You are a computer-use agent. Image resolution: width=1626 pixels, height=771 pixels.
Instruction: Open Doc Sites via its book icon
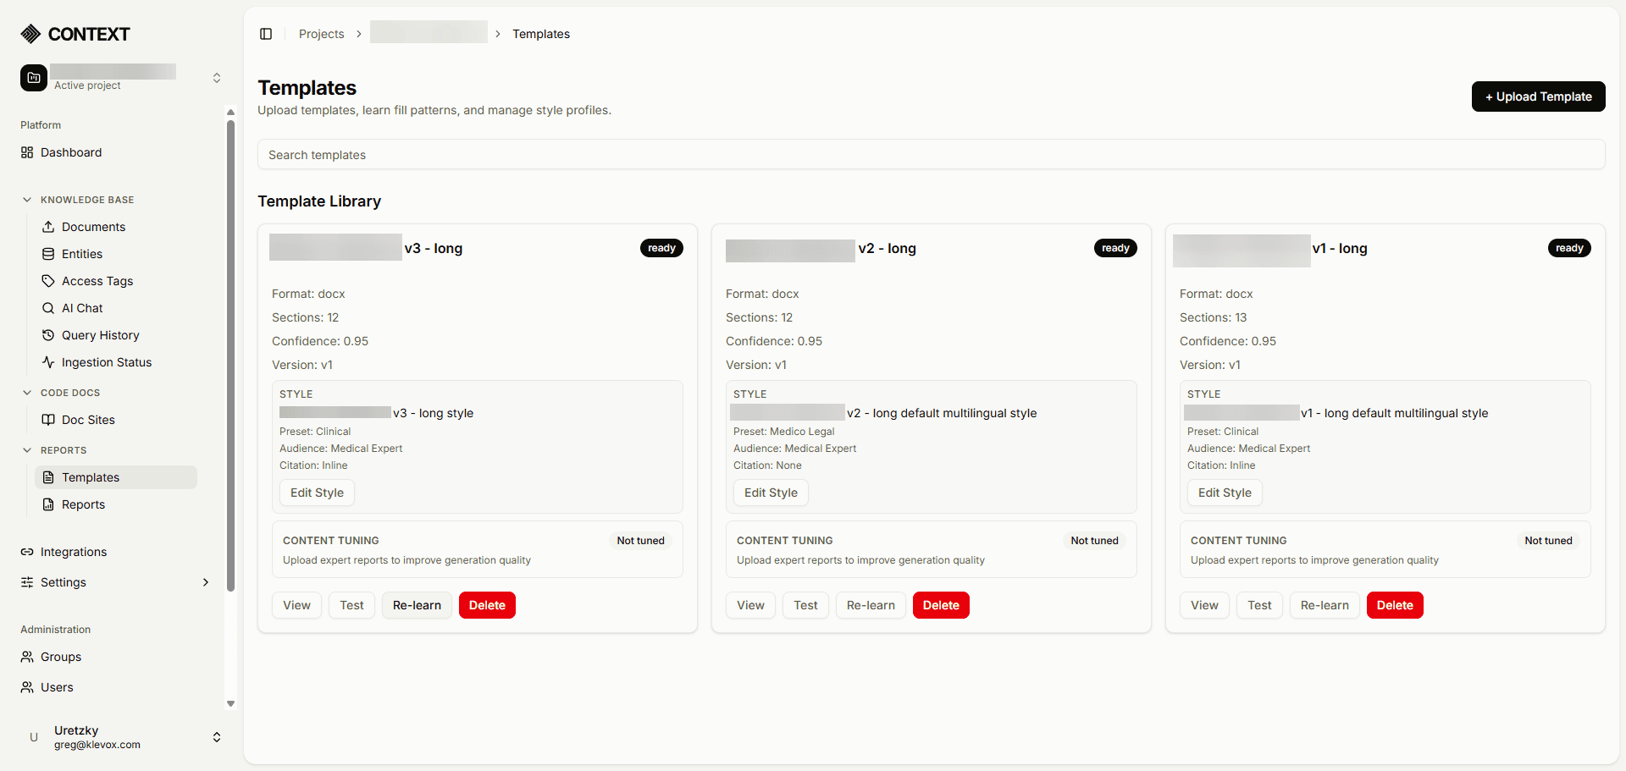click(x=48, y=419)
